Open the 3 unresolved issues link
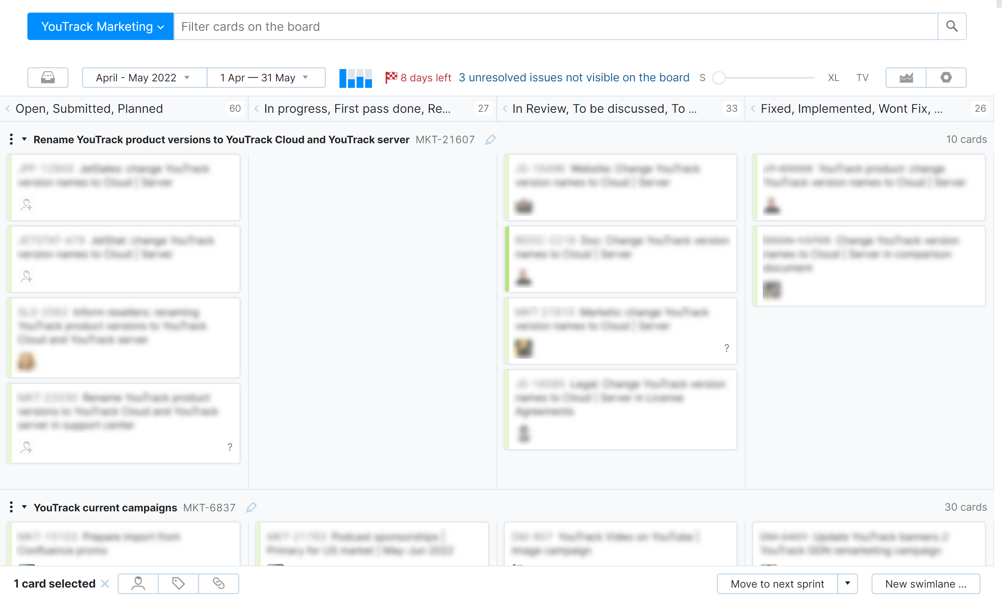The width and height of the screenshot is (1003, 605). pyautogui.click(x=574, y=78)
